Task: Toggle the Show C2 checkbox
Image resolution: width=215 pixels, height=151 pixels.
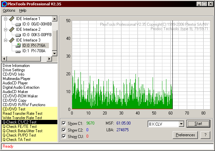Action: click(64, 130)
